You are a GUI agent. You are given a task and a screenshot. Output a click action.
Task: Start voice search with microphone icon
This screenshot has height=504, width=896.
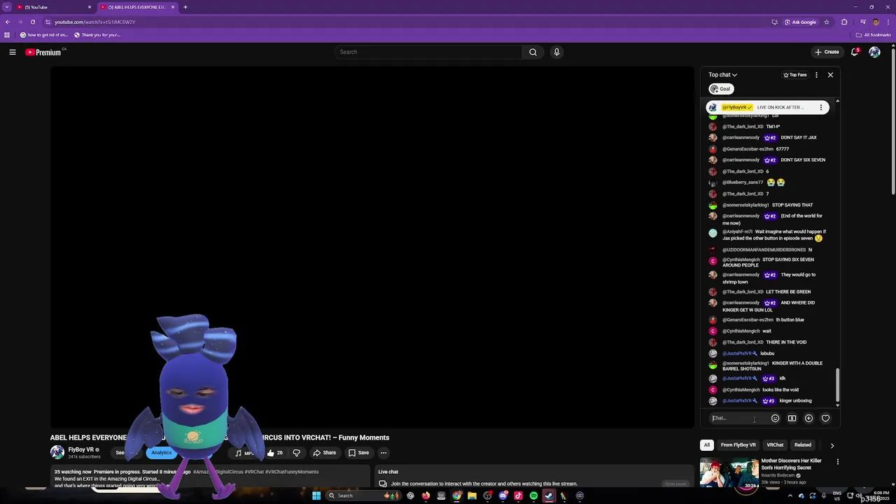coord(556,52)
